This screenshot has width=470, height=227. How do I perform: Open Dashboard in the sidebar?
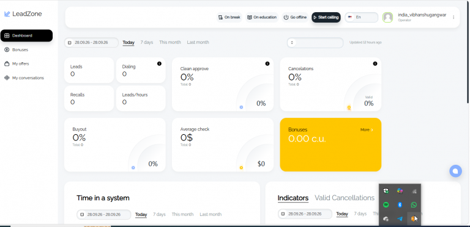point(26,35)
